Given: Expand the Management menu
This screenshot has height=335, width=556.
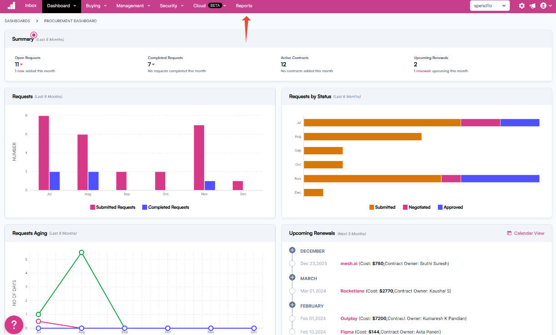Looking at the screenshot, I should point(133,6).
